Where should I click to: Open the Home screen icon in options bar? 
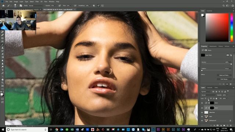coord(3,6)
